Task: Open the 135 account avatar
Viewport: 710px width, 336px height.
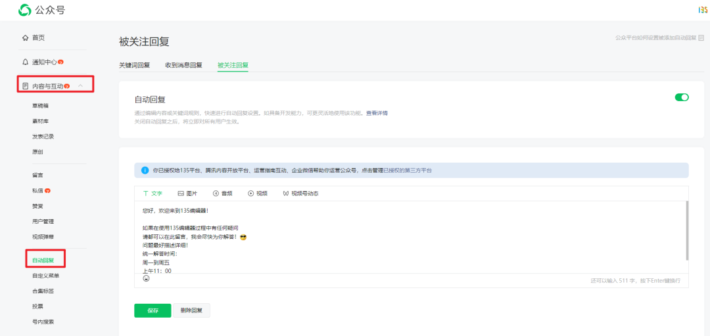Action: point(703,10)
